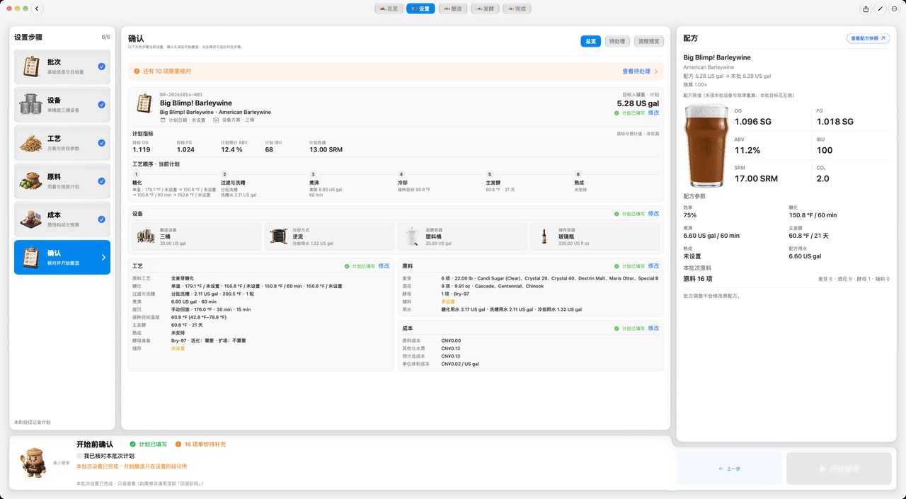Switch to the 总览 top tab
Image resolution: width=906 pixels, height=499 pixels.
click(389, 8)
